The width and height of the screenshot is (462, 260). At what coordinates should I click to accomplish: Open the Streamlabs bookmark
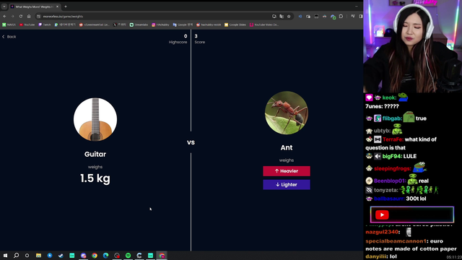pyautogui.click(x=139, y=25)
